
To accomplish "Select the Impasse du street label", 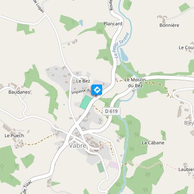I will pyautogui.click(x=81, y=91).
